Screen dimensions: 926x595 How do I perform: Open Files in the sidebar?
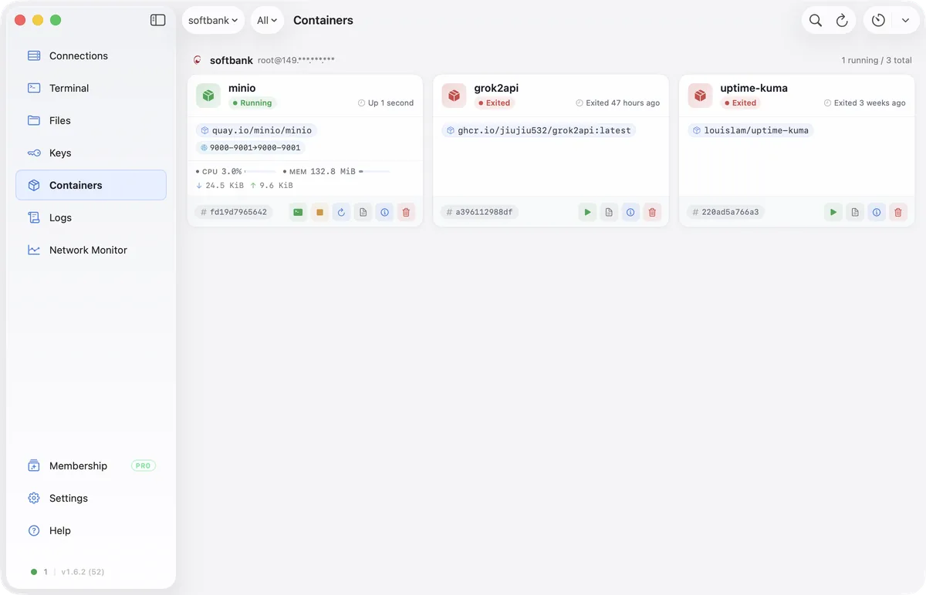[91, 120]
